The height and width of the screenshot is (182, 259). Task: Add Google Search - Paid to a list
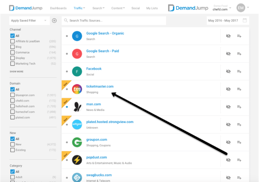pos(239,54)
